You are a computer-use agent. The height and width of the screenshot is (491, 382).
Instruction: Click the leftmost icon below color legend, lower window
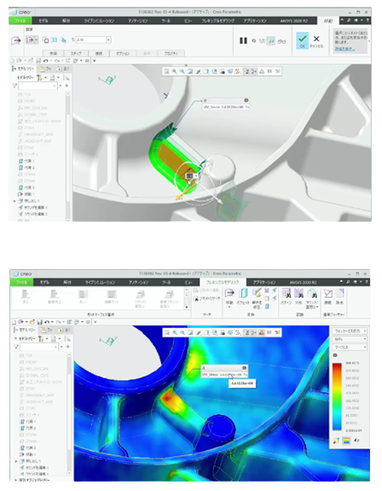(x=336, y=441)
